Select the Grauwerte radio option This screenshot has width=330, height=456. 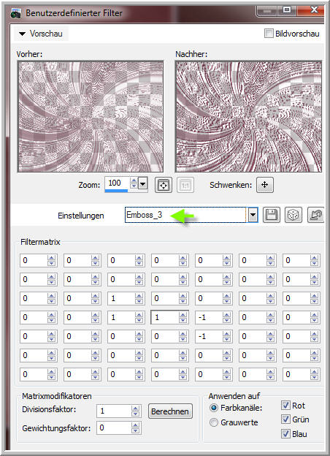pos(213,422)
